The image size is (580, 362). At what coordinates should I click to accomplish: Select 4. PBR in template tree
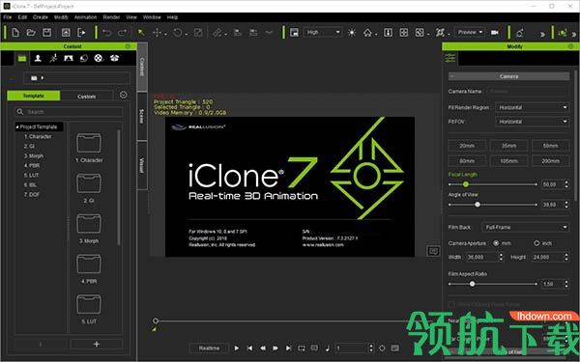(x=32, y=165)
